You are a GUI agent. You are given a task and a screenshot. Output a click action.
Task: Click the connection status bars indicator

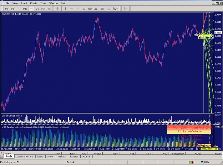pyautogui.click(x=192, y=162)
